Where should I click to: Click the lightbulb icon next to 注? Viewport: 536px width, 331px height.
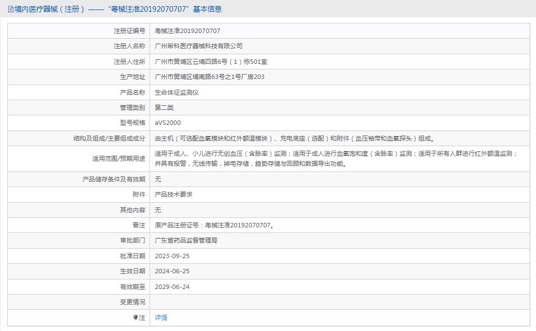coord(136,318)
